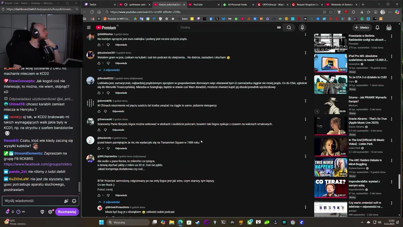Reload the page with refresh button
This screenshot has height=227, width=403.
pos(92,12)
